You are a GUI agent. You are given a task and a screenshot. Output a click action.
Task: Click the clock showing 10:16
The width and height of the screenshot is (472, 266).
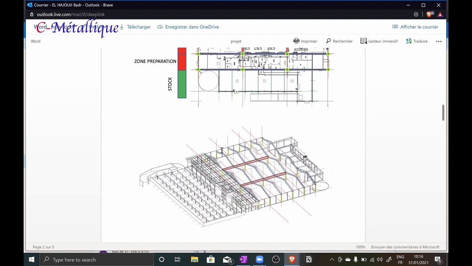[x=419, y=256]
